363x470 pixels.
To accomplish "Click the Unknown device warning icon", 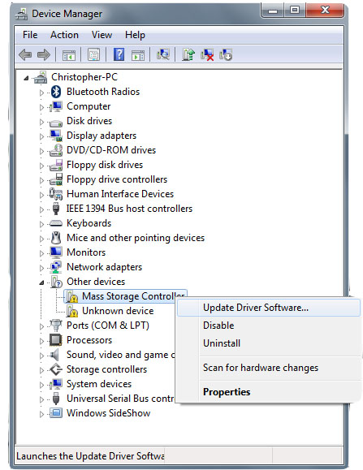I will [x=72, y=311].
